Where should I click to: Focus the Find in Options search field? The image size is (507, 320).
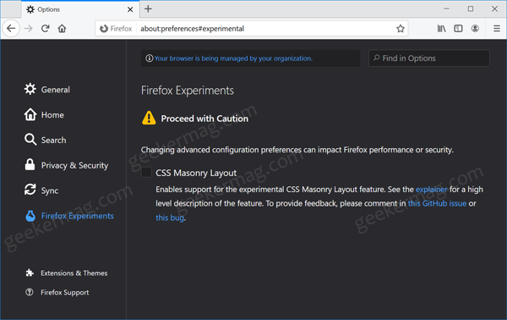pos(429,58)
